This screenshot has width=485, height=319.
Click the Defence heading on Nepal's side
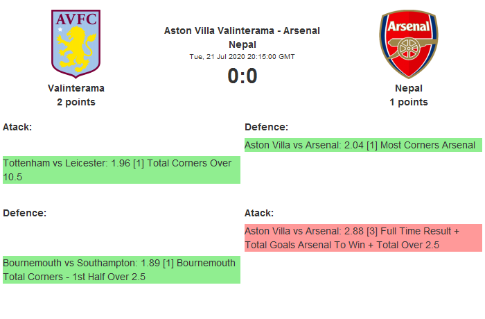(x=266, y=127)
